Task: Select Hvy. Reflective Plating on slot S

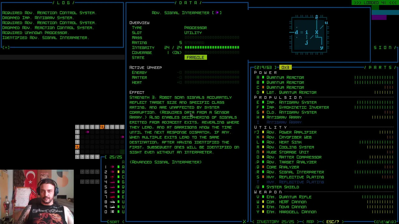Action: tap(295, 177)
